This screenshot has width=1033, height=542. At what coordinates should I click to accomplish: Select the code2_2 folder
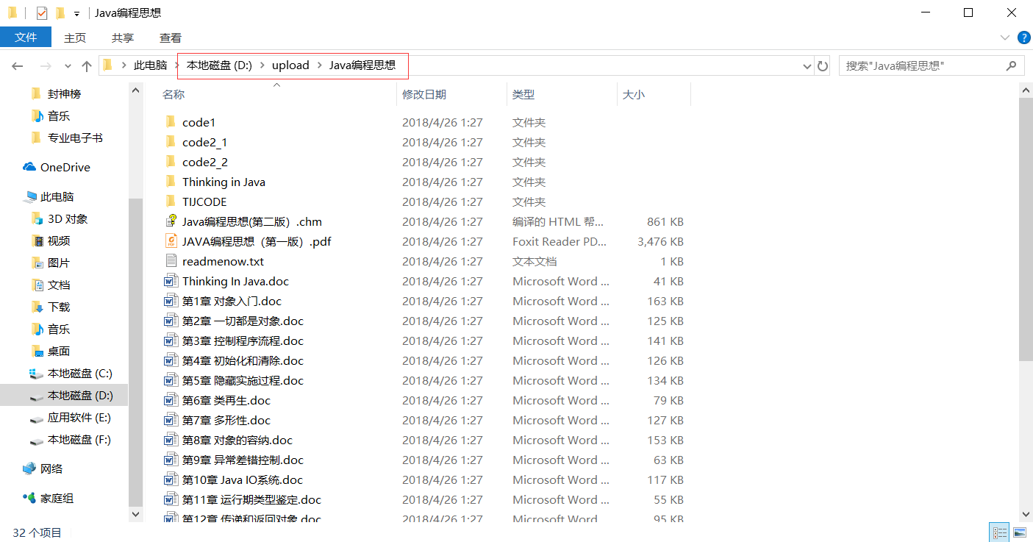[205, 162]
